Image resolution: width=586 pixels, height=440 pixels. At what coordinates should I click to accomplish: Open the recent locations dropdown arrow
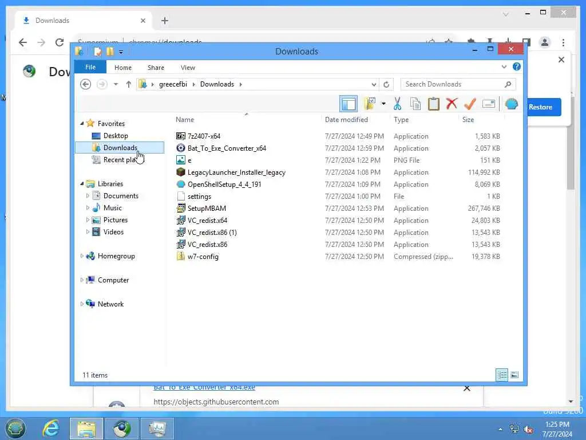(x=116, y=84)
